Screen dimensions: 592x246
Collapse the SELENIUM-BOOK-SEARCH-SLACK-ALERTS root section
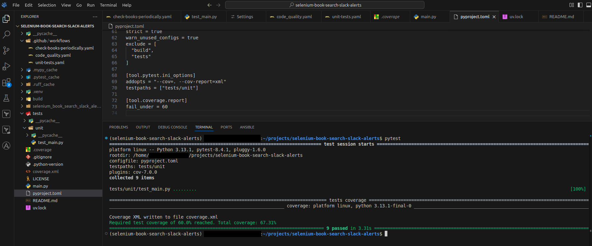click(57, 26)
